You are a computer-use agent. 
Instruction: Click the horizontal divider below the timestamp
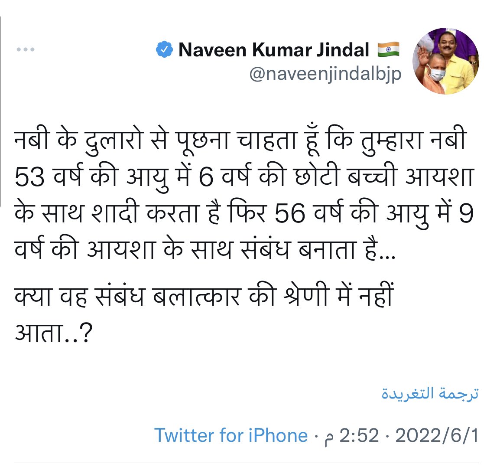(x=247, y=463)
